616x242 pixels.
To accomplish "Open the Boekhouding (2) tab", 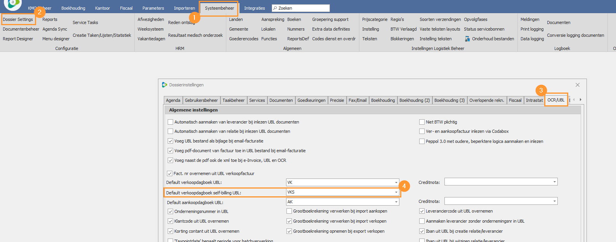I will [415, 100].
